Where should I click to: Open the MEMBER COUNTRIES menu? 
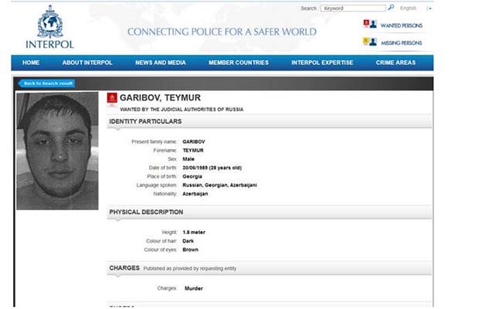click(x=239, y=63)
